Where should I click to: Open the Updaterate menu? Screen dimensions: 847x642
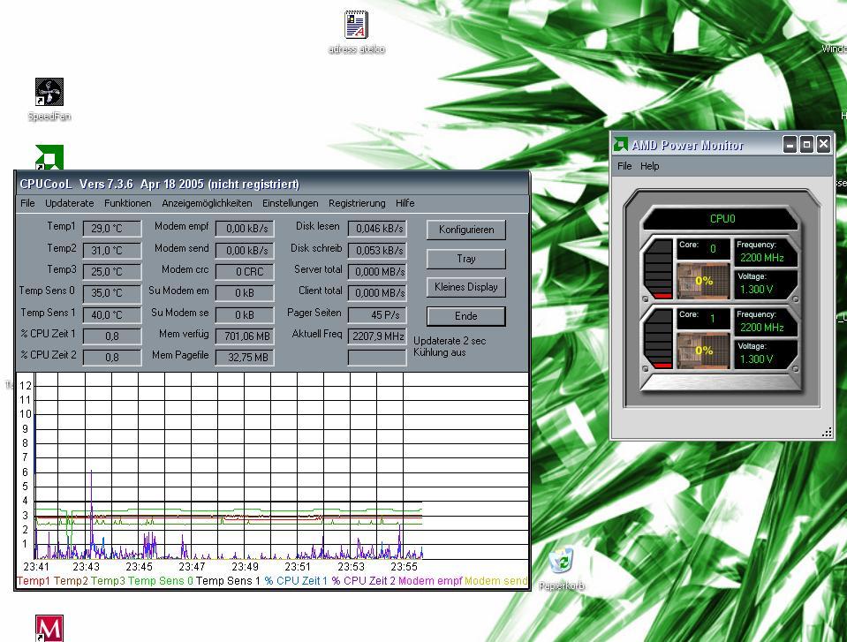pos(69,203)
